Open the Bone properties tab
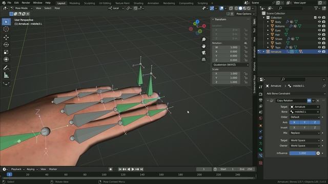The width and height of the screenshot is (328, 184). pyautogui.click(x=261, y=150)
